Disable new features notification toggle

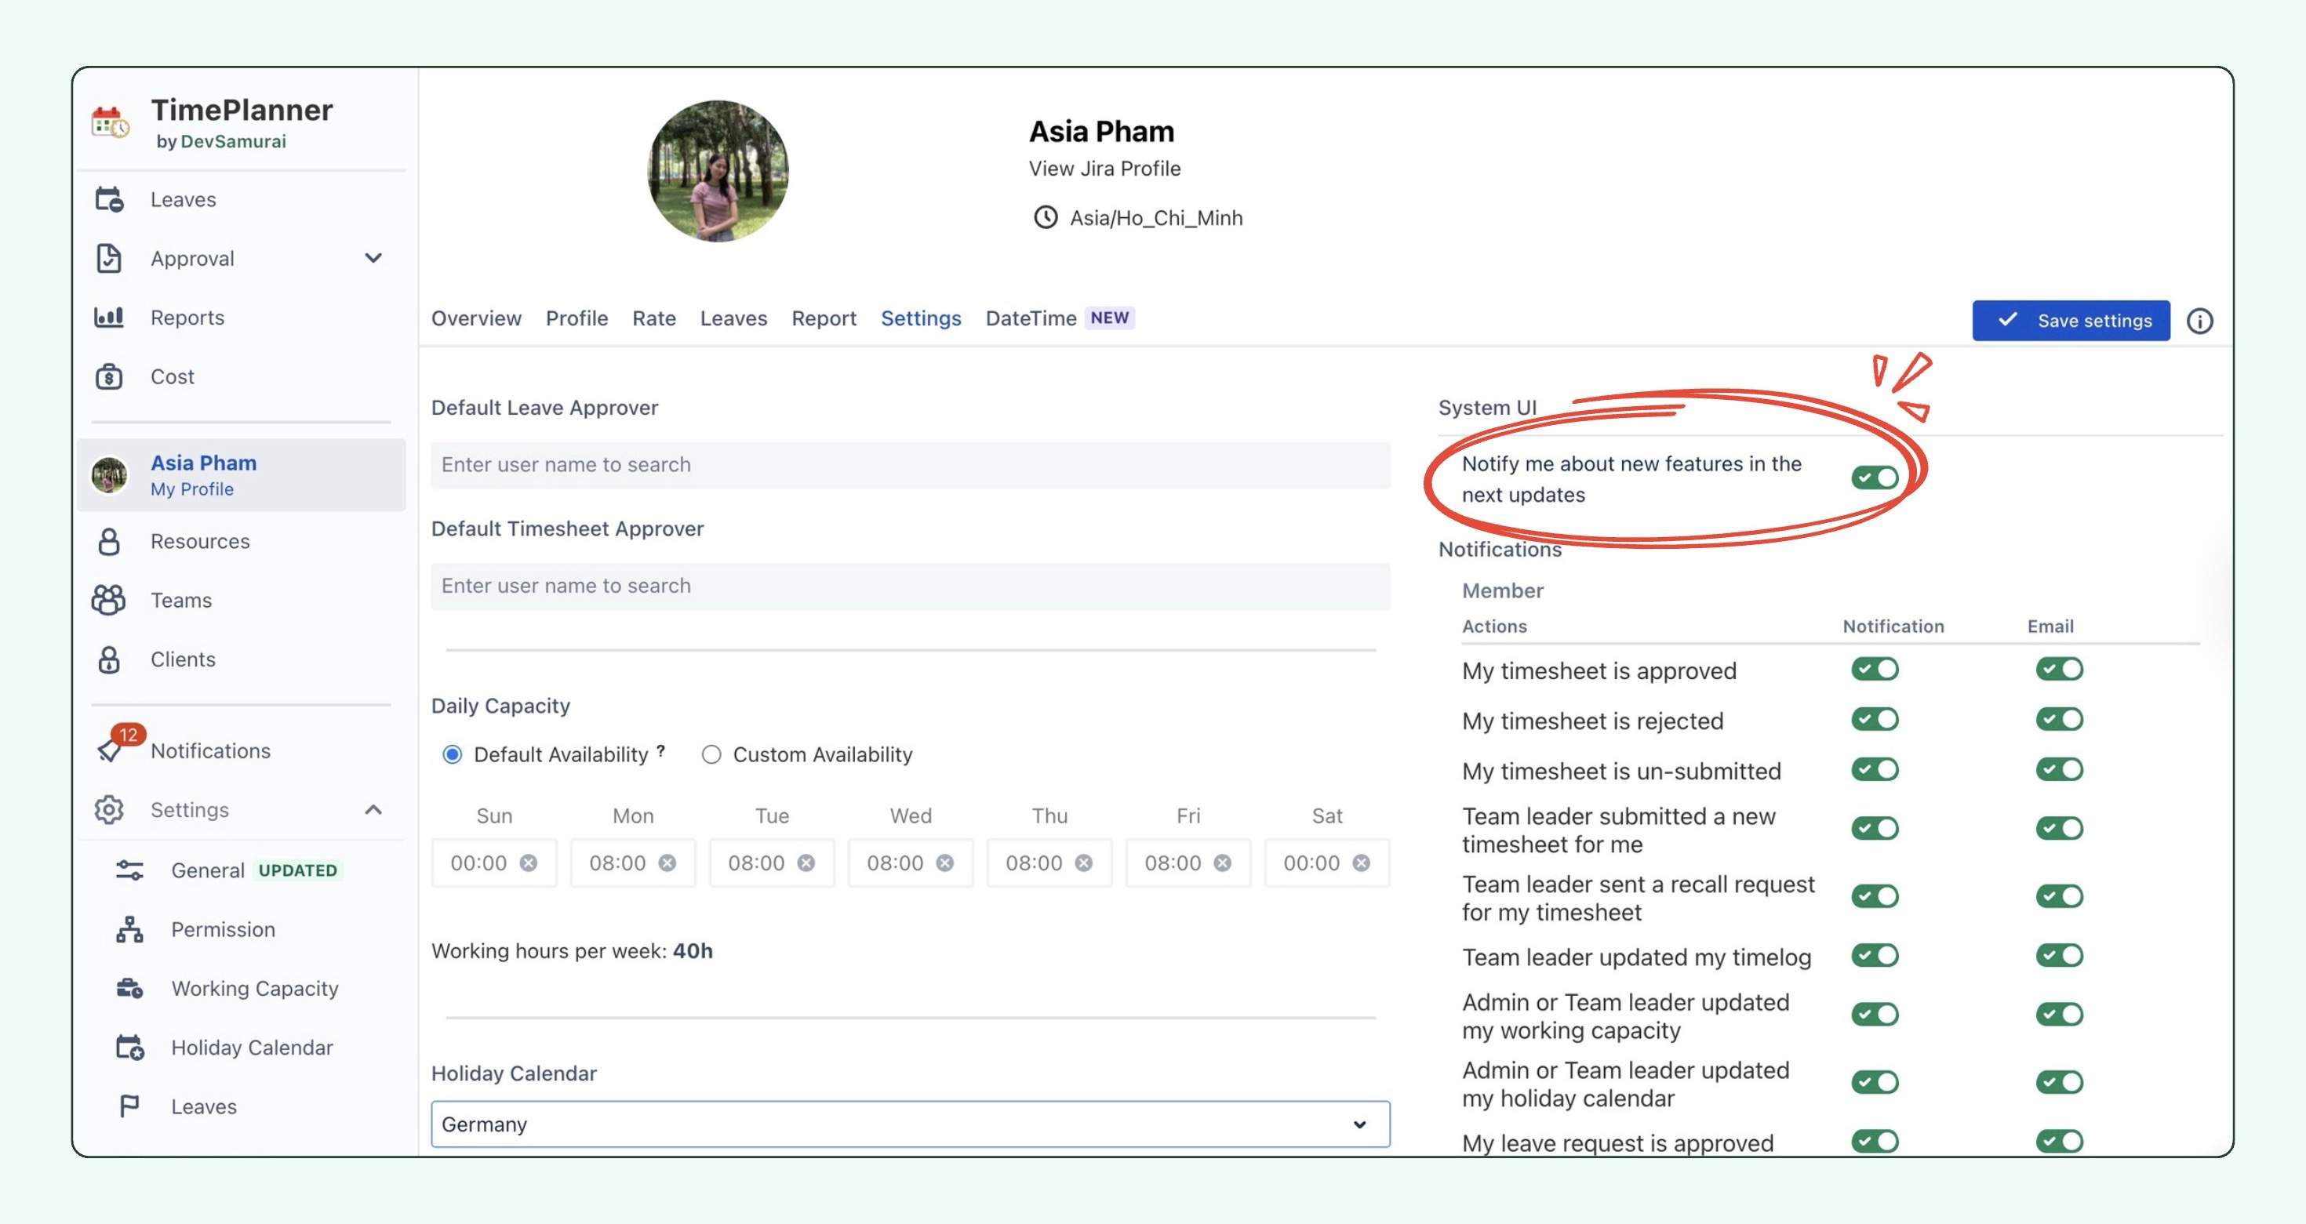[1875, 477]
